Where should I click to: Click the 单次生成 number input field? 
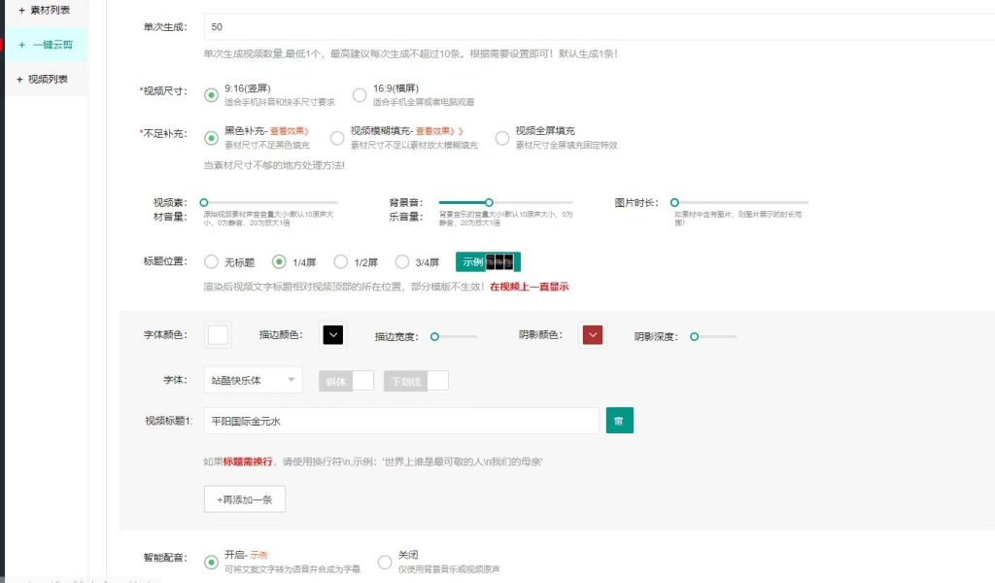(x=599, y=26)
